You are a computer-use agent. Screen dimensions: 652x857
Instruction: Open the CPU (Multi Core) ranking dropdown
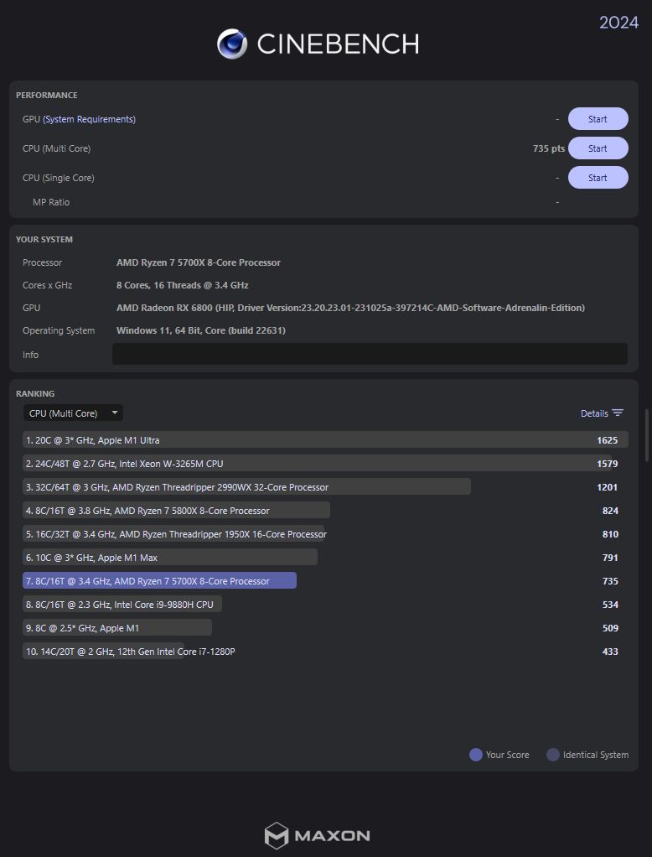[x=73, y=413]
